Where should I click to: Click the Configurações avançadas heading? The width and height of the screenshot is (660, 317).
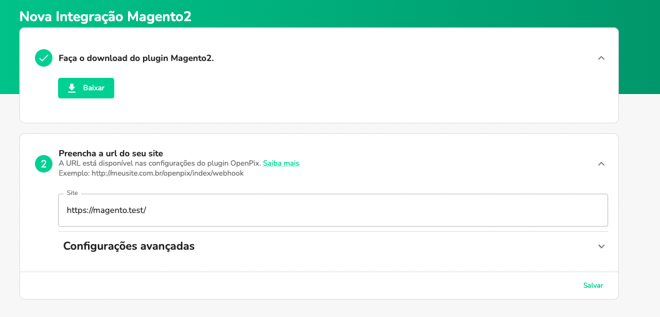tap(129, 246)
